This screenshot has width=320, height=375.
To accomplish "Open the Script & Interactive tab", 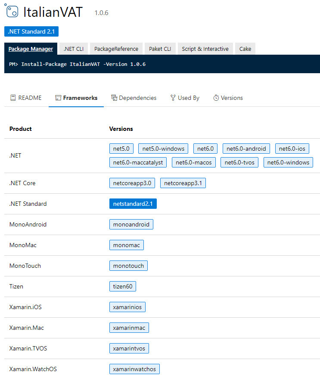I will (205, 49).
